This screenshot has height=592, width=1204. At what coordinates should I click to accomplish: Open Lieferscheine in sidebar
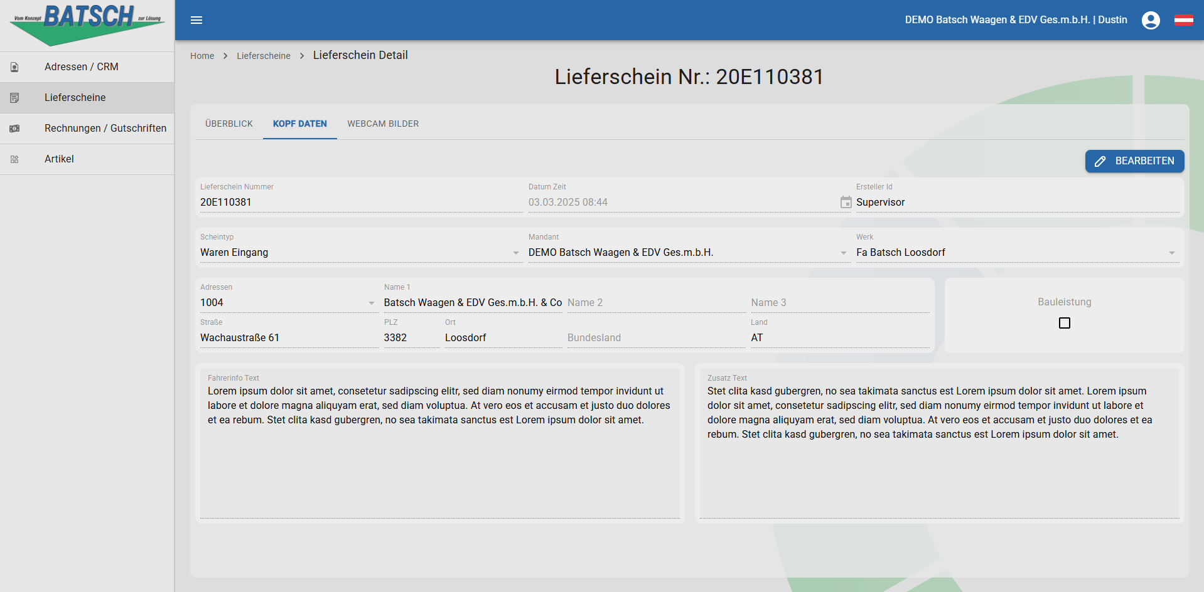point(87,98)
